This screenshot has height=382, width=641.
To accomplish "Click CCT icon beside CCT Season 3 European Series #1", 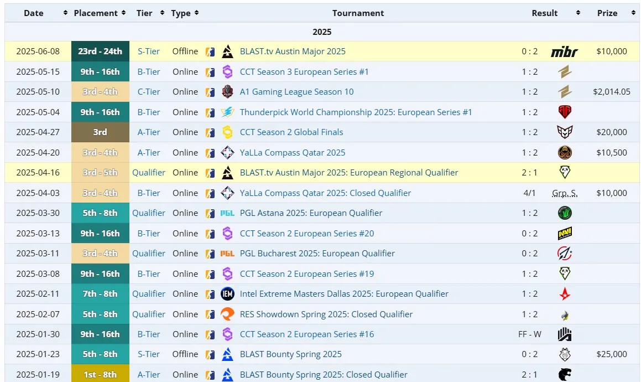I will pyautogui.click(x=227, y=71).
